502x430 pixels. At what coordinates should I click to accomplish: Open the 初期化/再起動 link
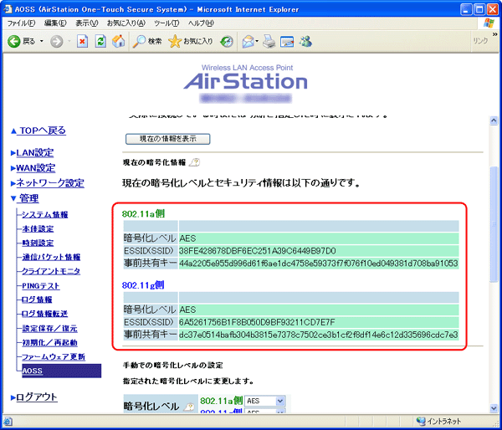pyautogui.click(x=49, y=342)
